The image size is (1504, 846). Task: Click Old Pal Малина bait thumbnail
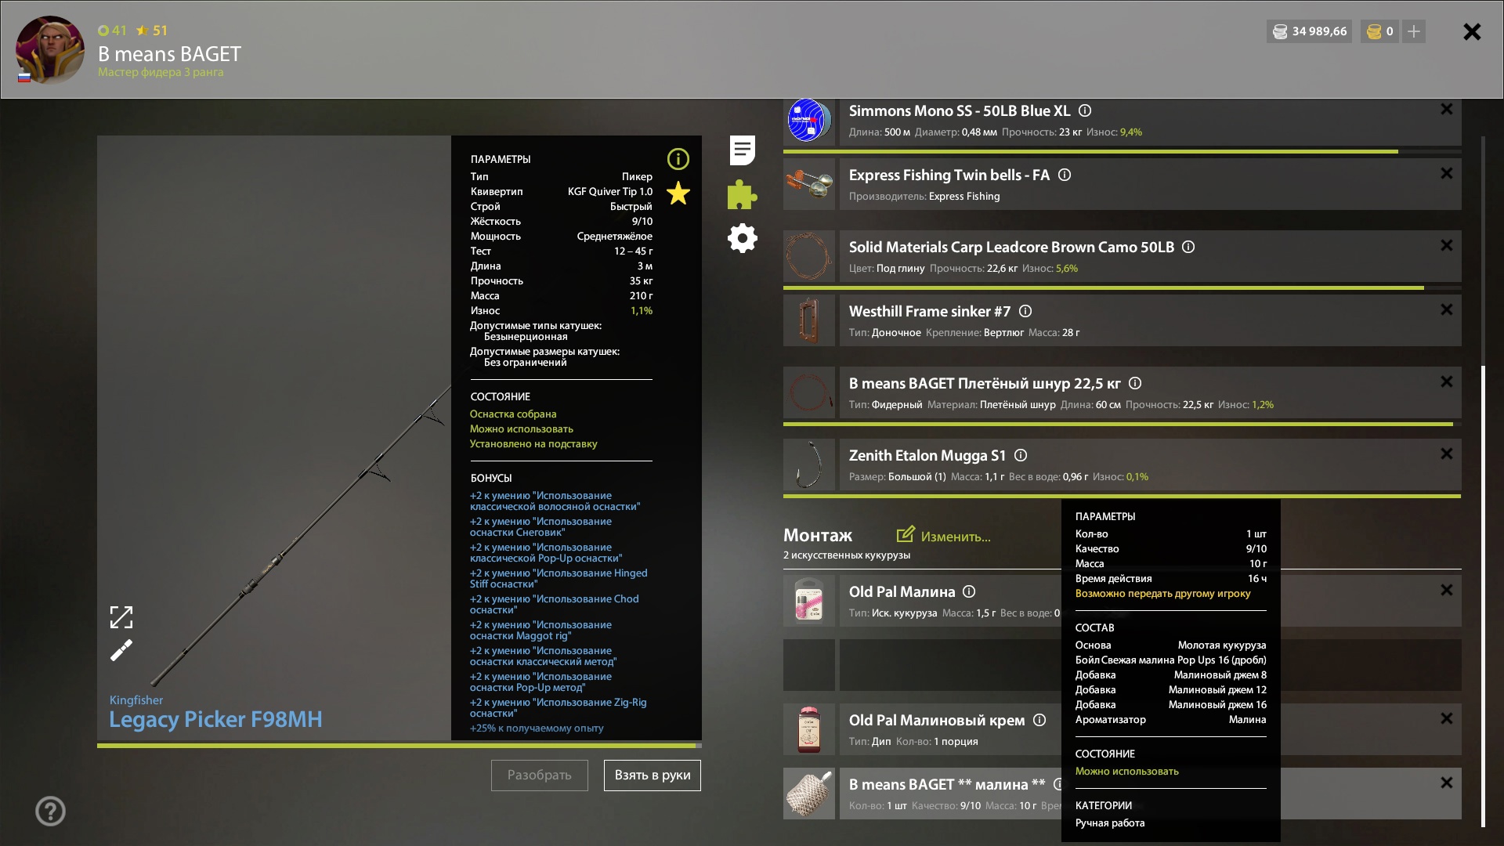point(809,601)
